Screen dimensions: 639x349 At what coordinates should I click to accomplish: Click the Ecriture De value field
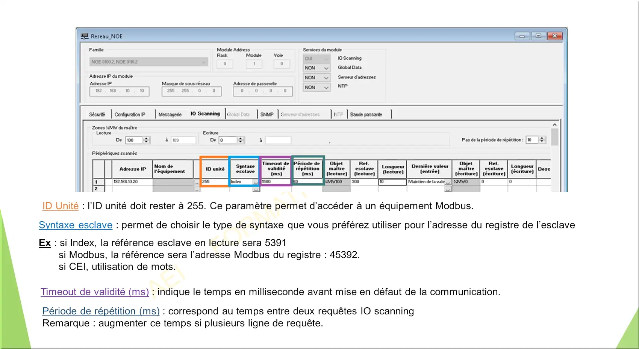click(228, 140)
